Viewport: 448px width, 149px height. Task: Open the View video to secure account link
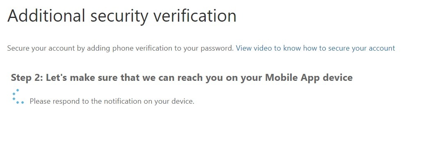tap(316, 48)
